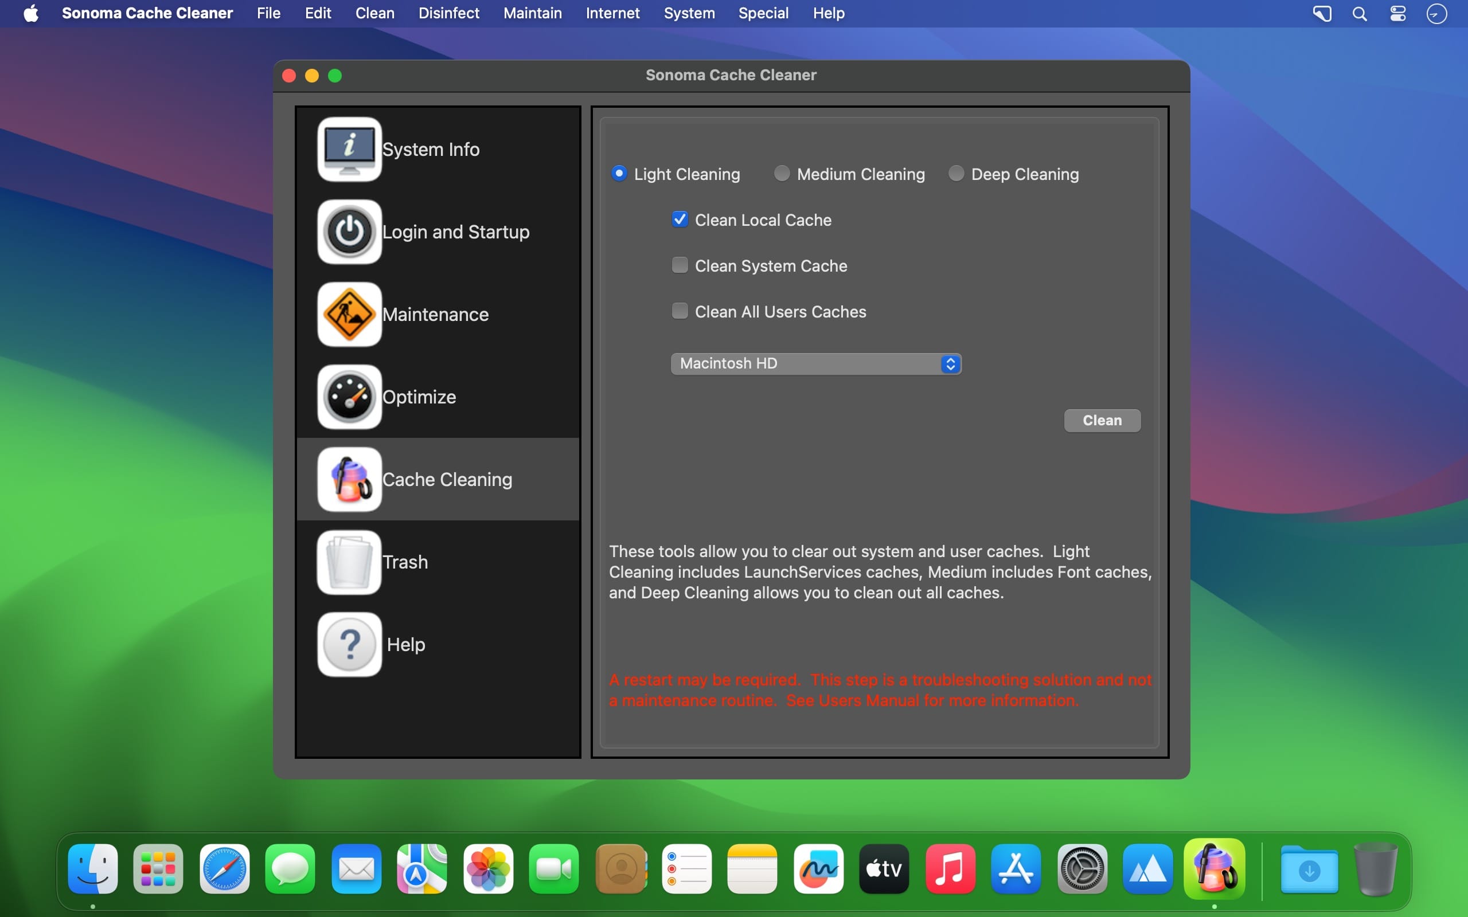Select the Optimize sidebar label
The height and width of the screenshot is (917, 1468).
[x=419, y=397]
